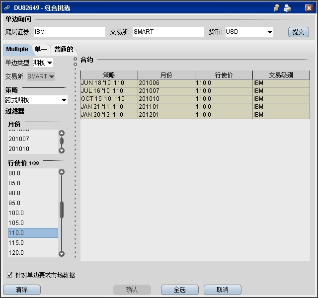318x298 pixels.
Task: Select the JUN 18 '10 110 contract row
Action: [x=195, y=83]
